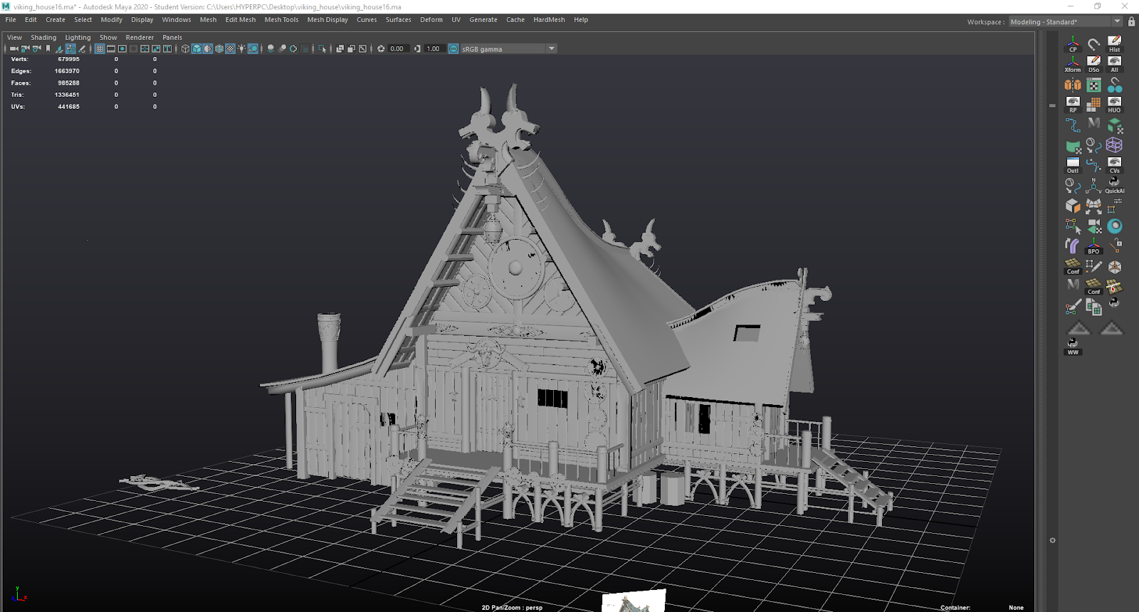The height and width of the screenshot is (612, 1139).
Task: Click the CP center pivot shelf icon
Action: tap(1073, 44)
